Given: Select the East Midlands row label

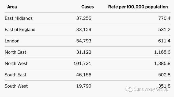Looking at the screenshot, I should coord(19,18).
